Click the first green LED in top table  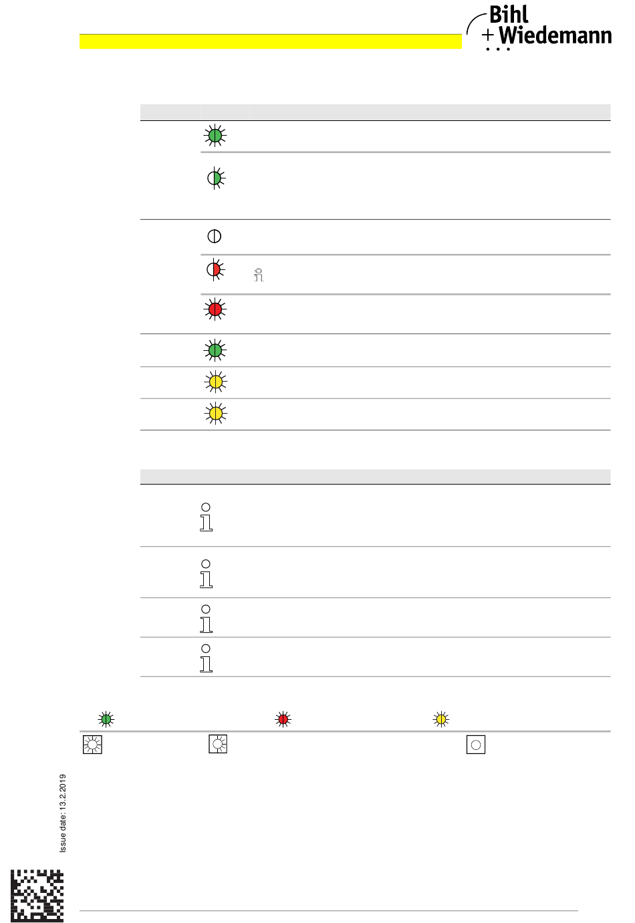215,136
